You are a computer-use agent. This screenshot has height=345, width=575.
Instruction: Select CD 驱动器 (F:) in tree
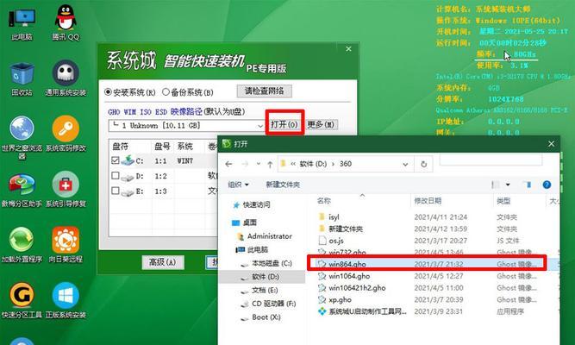pyautogui.click(x=273, y=304)
